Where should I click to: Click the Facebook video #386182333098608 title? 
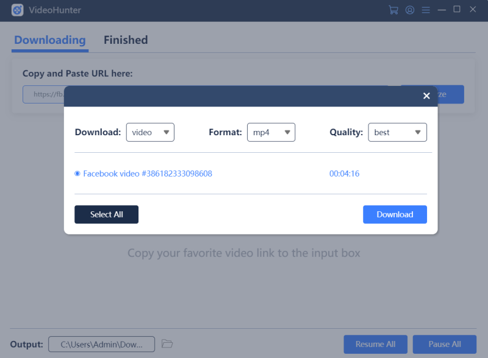tap(148, 174)
